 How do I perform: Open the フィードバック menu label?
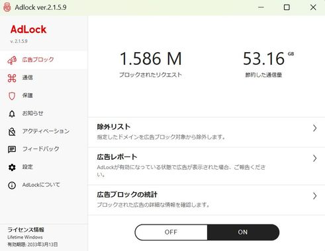[x=41, y=149]
